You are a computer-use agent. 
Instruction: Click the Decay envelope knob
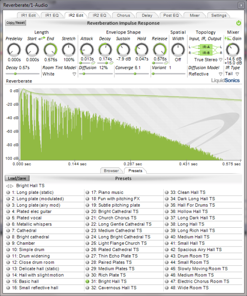tap(105, 50)
